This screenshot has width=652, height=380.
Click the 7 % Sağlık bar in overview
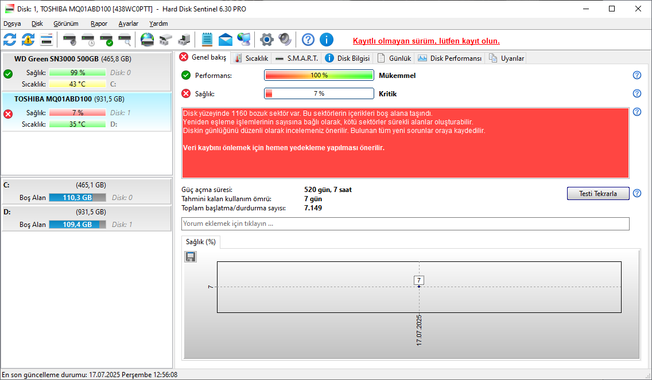319,93
